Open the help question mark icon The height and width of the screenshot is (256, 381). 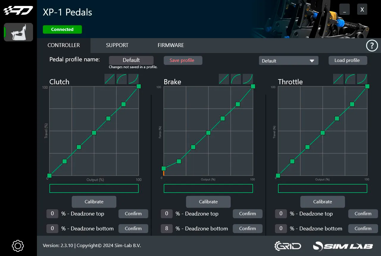[x=372, y=46]
